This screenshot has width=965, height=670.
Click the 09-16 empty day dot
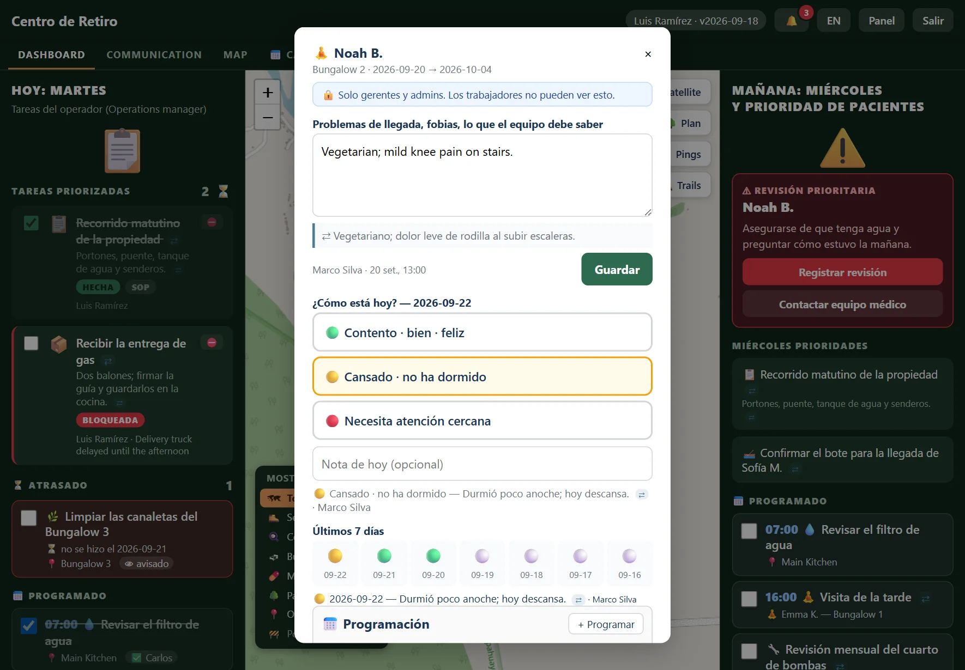click(x=629, y=556)
